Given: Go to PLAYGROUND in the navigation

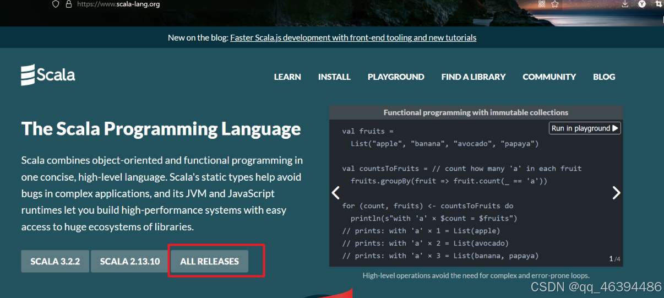Looking at the screenshot, I should click(396, 77).
